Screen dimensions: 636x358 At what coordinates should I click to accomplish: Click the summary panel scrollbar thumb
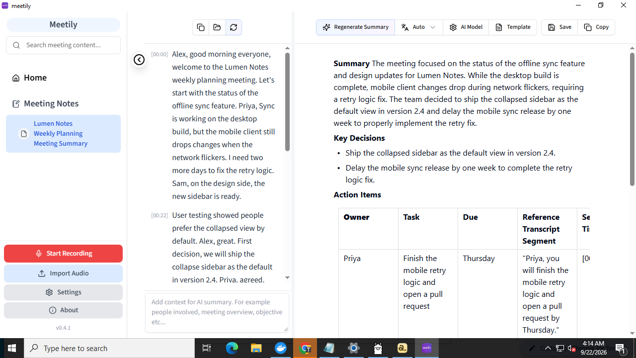point(632,119)
